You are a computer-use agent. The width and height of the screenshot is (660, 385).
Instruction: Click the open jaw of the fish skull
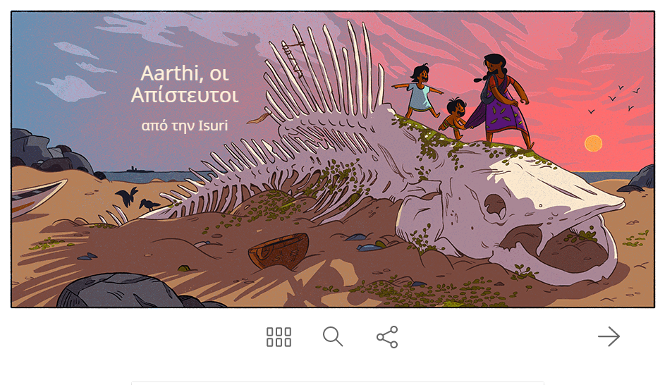[564, 248]
